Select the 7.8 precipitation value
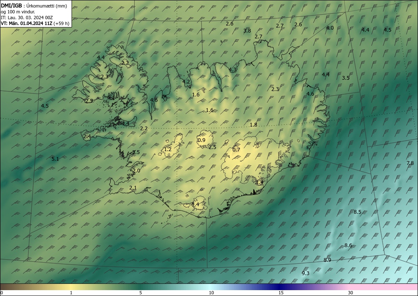Screen dimensions: 418x296 pyautogui.click(x=410, y=163)
